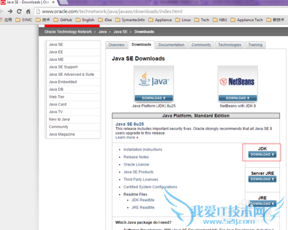Go to browser home page icon
288x230 pixels.
click(28, 11)
